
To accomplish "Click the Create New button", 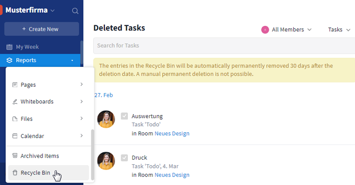I will [42, 29].
